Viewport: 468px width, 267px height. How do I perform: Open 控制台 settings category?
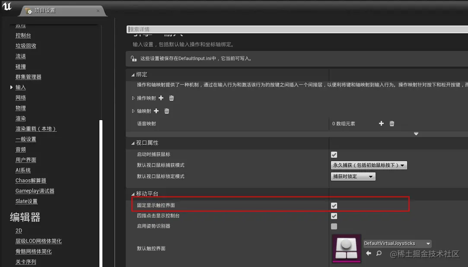(x=23, y=35)
